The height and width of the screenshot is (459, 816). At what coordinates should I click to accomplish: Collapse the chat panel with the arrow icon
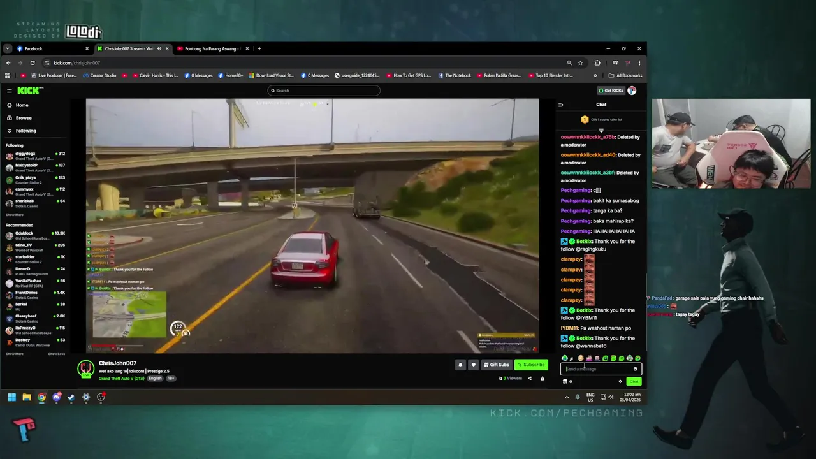[561, 105]
